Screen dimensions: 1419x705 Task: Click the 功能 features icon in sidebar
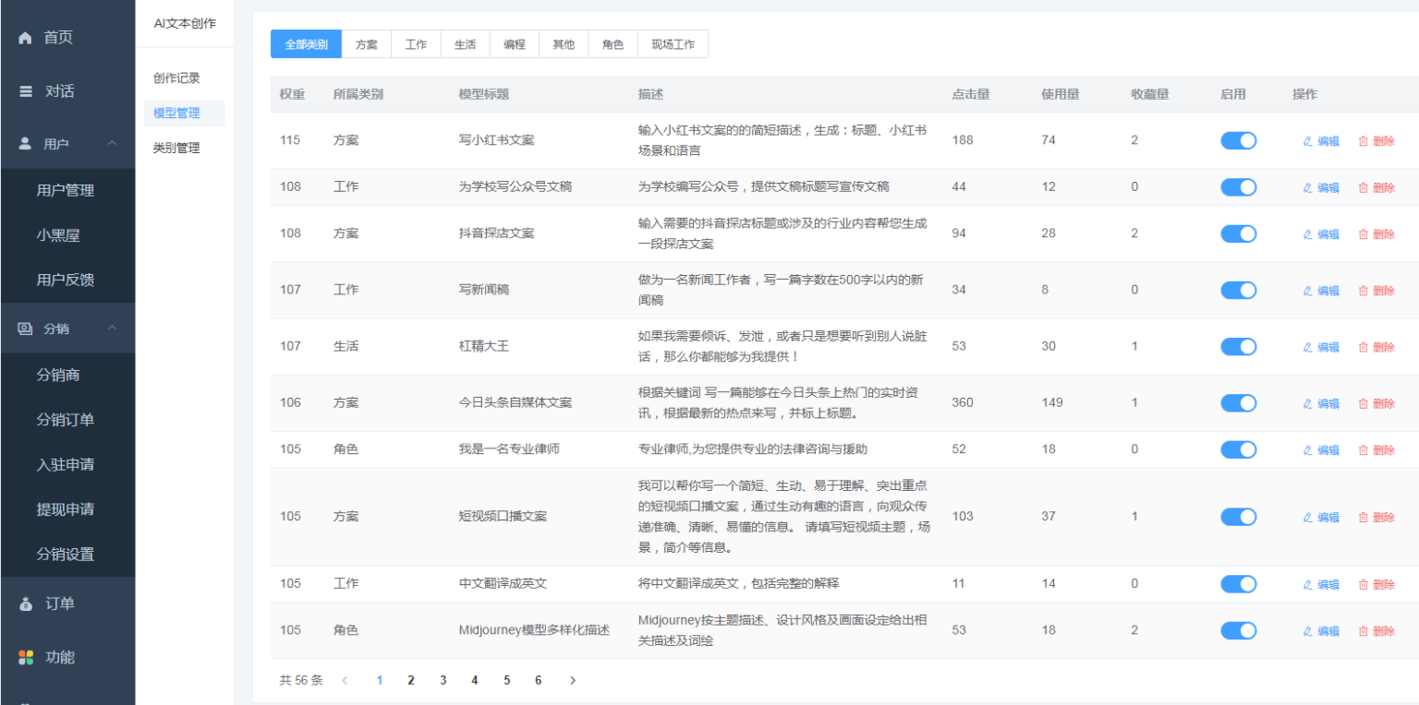click(25, 657)
